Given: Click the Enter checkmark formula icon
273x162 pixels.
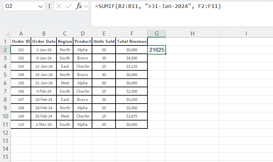Looking at the screenshot, I should 69,6.
